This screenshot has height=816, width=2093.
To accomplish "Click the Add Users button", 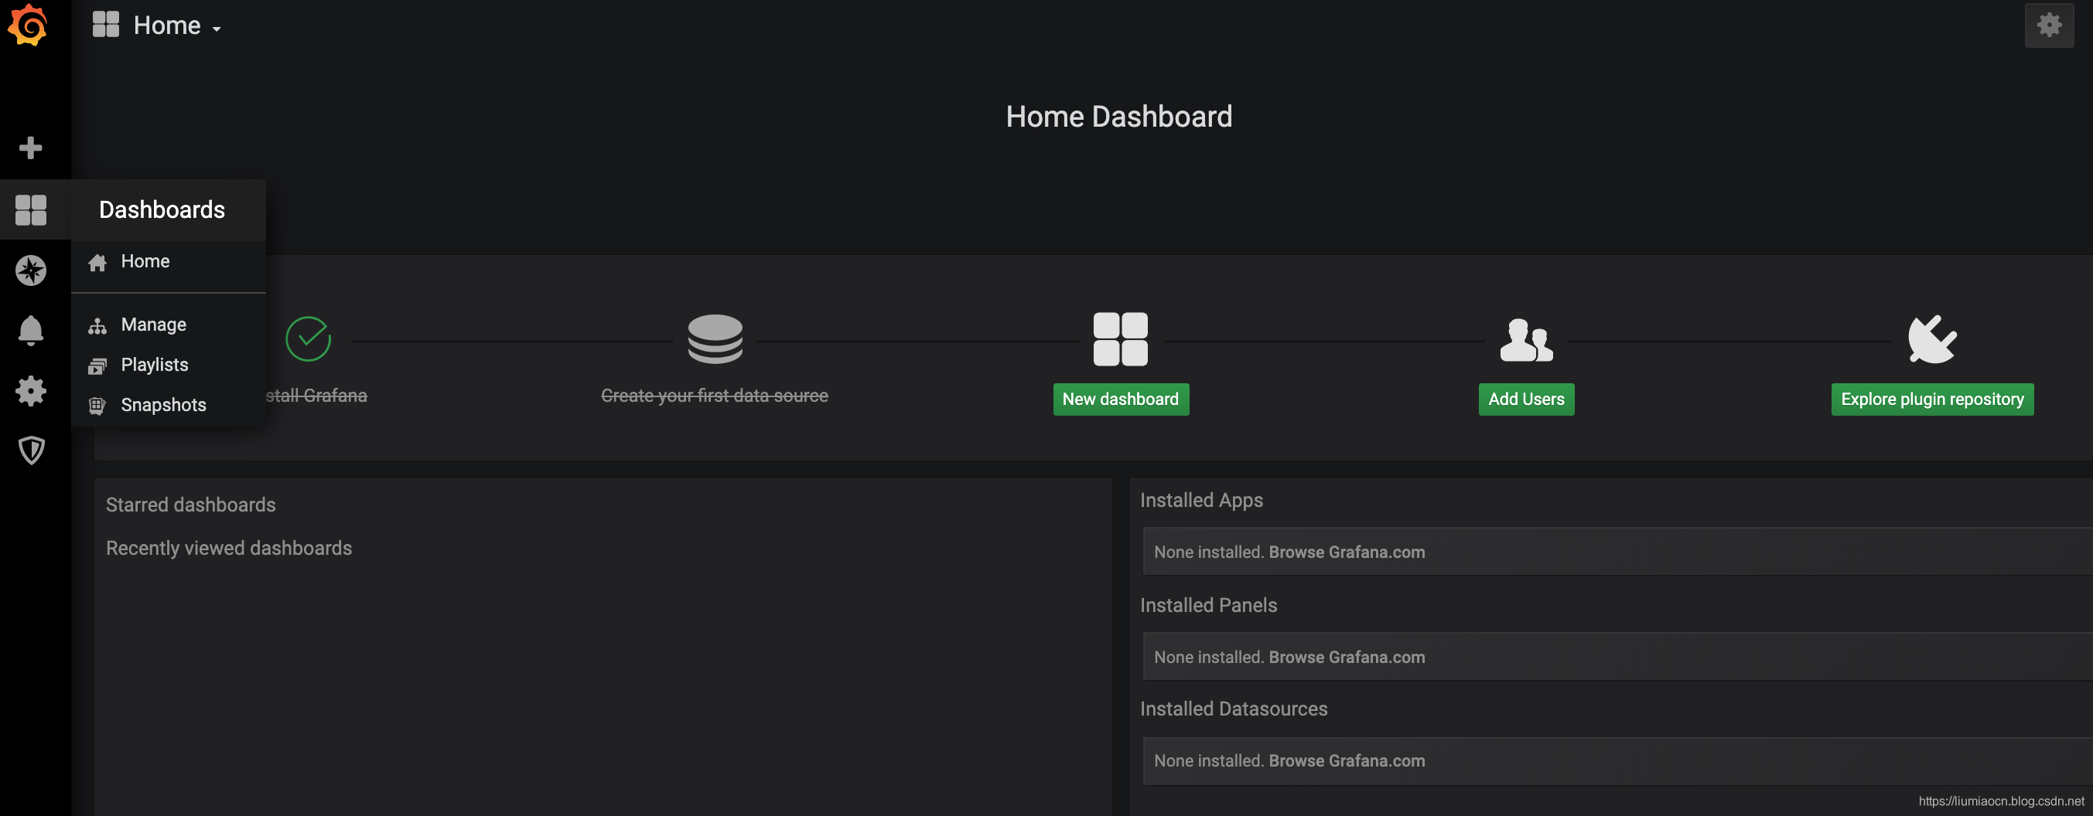I will coord(1526,399).
